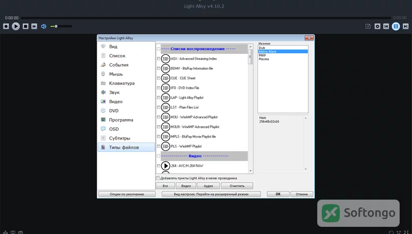Confirm settings with OK
Image resolution: width=412 pixels, height=234 pixels.
click(x=278, y=194)
